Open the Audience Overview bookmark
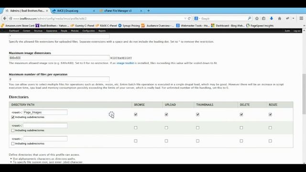The image size is (306, 172). coord(157,25)
